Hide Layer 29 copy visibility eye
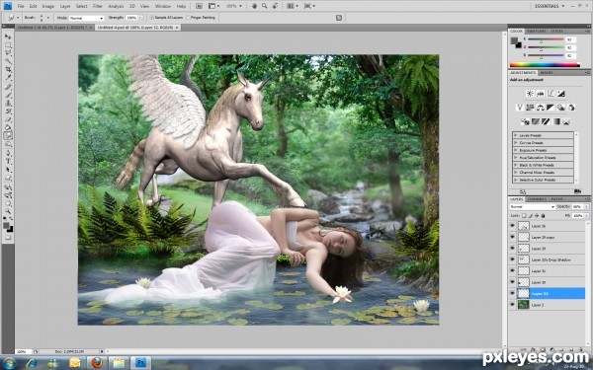Viewport: 593px width, 370px height. pyautogui.click(x=512, y=237)
